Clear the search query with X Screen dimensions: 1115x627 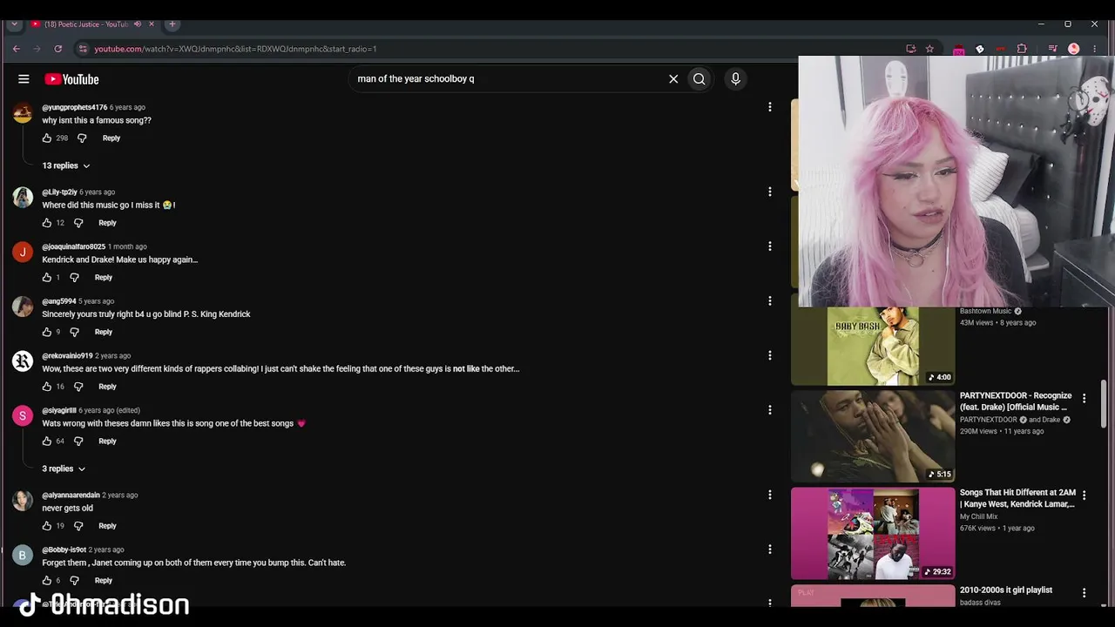673,79
